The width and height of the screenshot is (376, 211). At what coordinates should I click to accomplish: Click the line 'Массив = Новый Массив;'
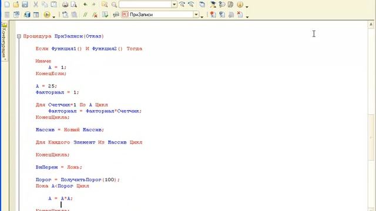70,130
